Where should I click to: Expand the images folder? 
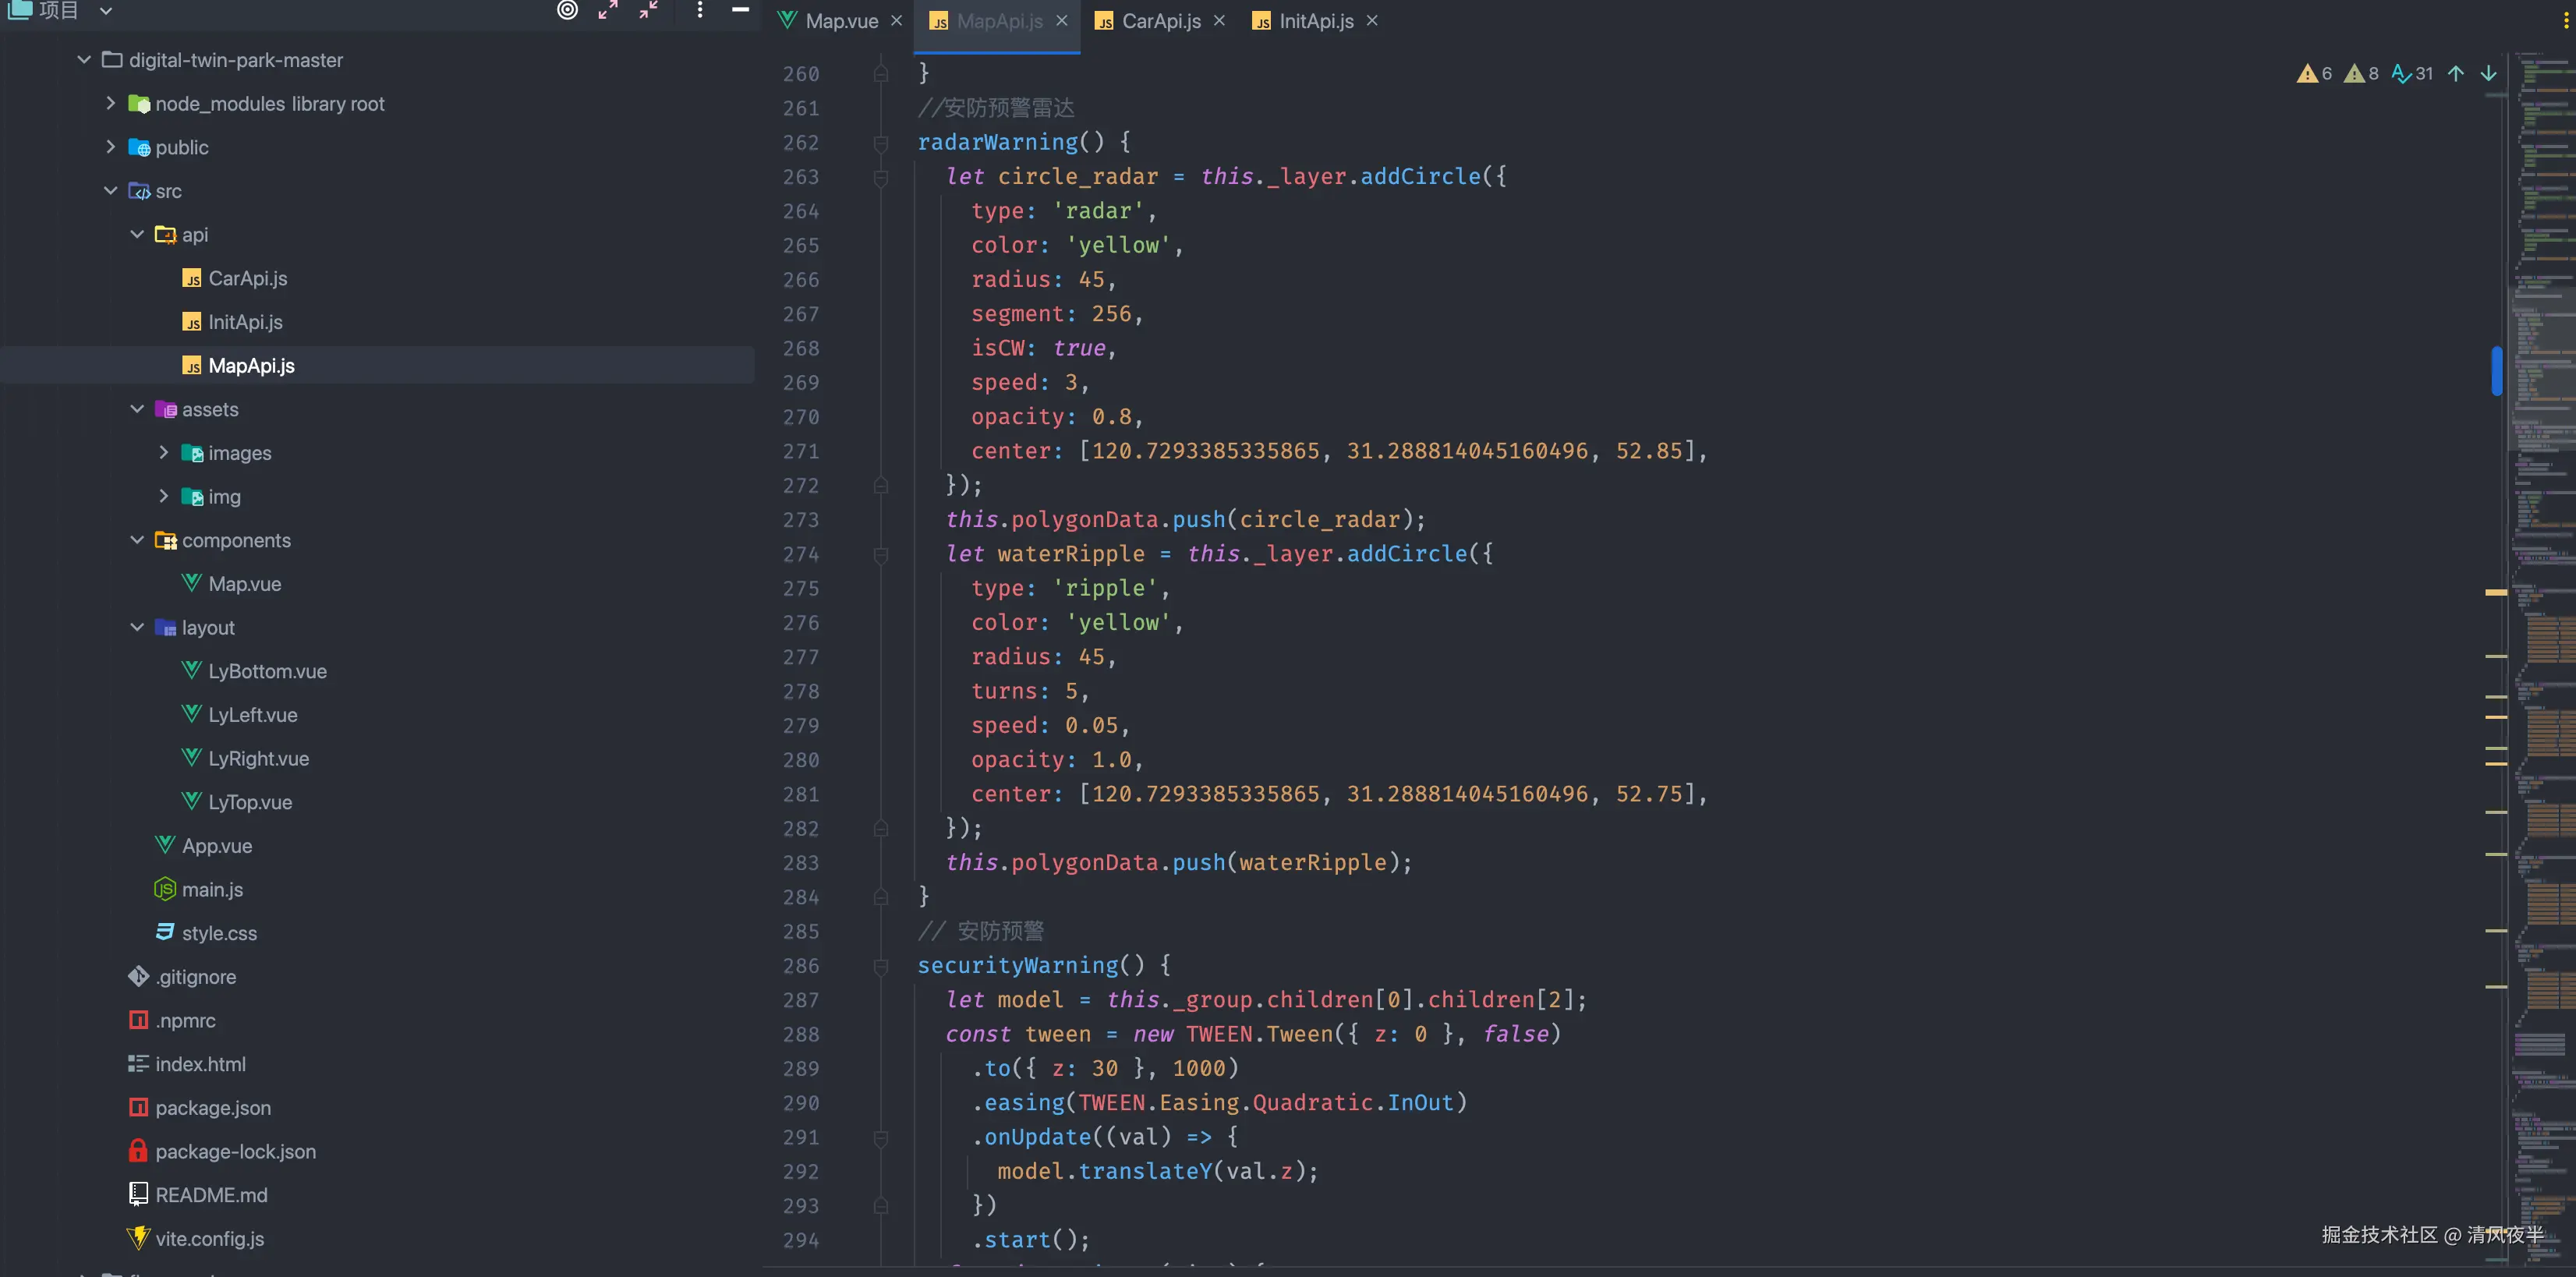[164, 452]
